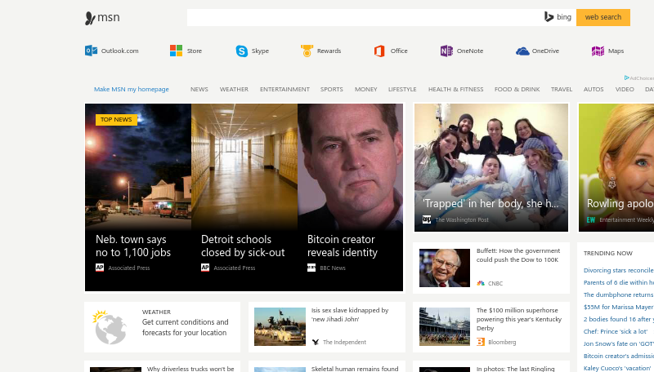Open Buffett Dow to 100K headline

coord(518,255)
